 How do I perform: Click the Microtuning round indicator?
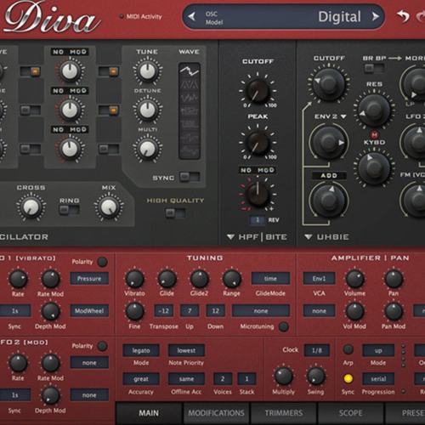283,326
